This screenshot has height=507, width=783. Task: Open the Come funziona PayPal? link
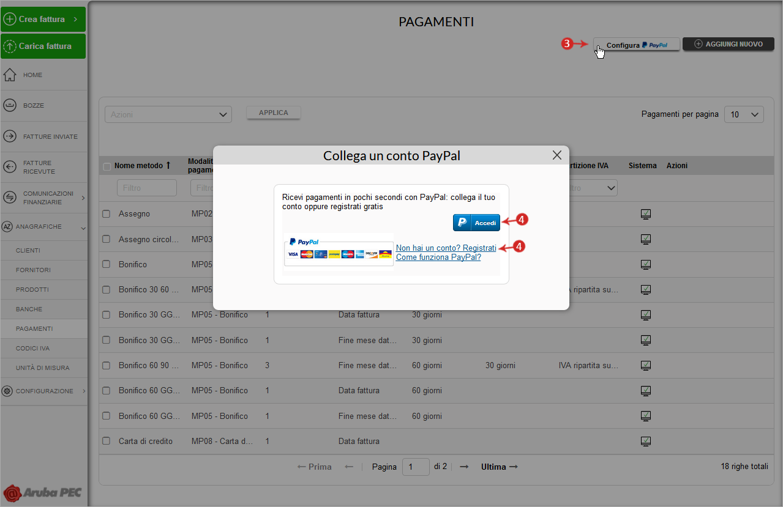coord(438,257)
